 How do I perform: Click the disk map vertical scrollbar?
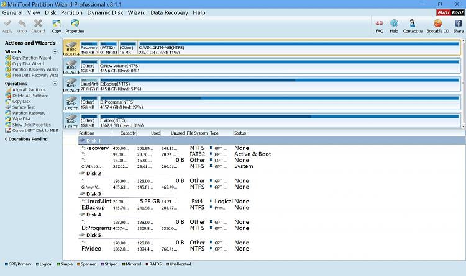point(464,83)
